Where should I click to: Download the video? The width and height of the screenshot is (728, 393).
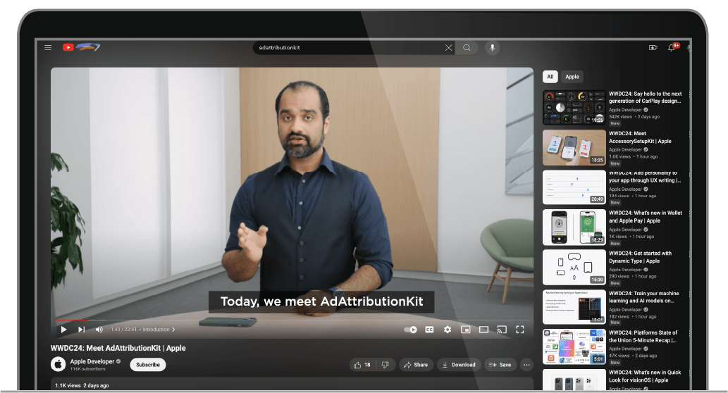459,365
